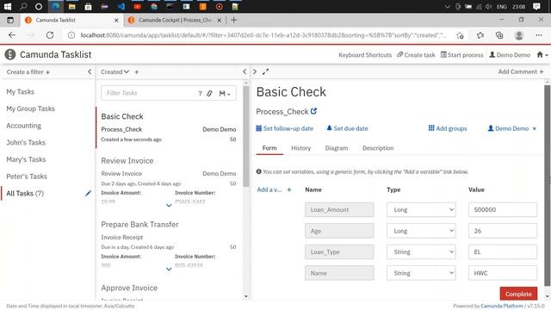Edit the All Tasks filter with pencil icon
The width and height of the screenshot is (551, 310).
[88, 193]
